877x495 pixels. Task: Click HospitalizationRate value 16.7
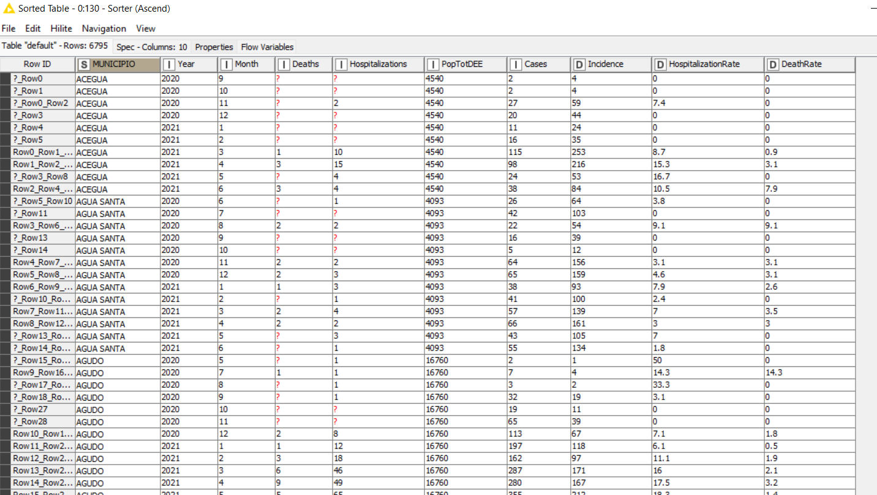708,176
